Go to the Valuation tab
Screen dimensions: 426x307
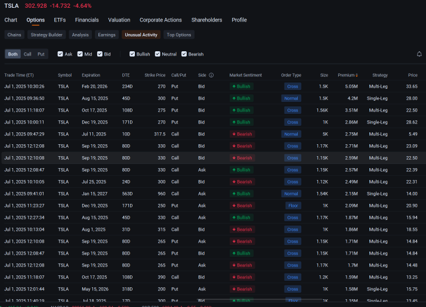(119, 20)
